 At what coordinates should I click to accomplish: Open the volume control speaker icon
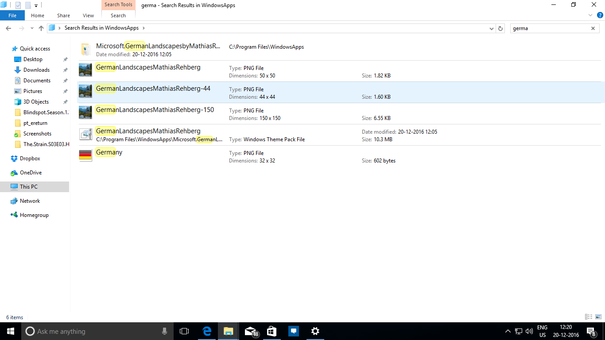pyautogui.click(x=529, y=331)
